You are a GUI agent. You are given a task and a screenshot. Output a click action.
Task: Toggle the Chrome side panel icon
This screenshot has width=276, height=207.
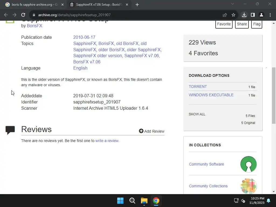253,15
